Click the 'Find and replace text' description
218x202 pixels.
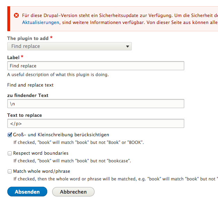pos(30,85)
